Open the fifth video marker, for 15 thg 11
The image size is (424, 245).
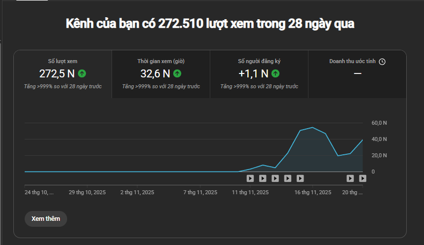click(300, 178)
